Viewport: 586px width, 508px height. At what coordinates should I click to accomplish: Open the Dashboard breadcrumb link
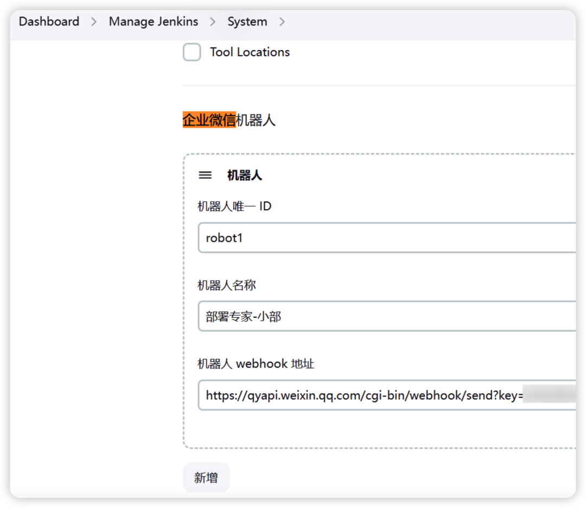click(x=49, y=22)
